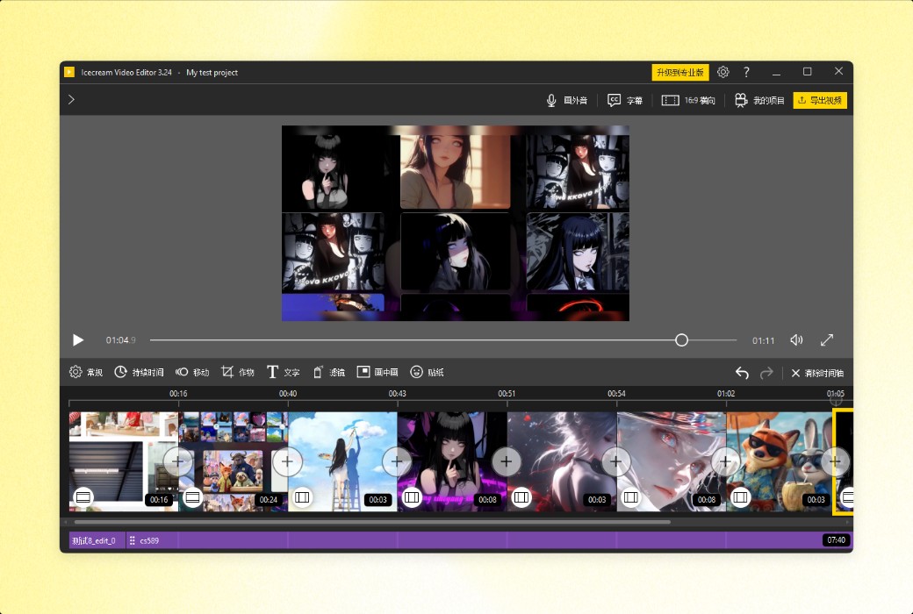Image resolution: width=913 pixels, height=614 pixels.
Task: Click the undo arrow icon
Action: pyautogui.click(x=740, y=372)
